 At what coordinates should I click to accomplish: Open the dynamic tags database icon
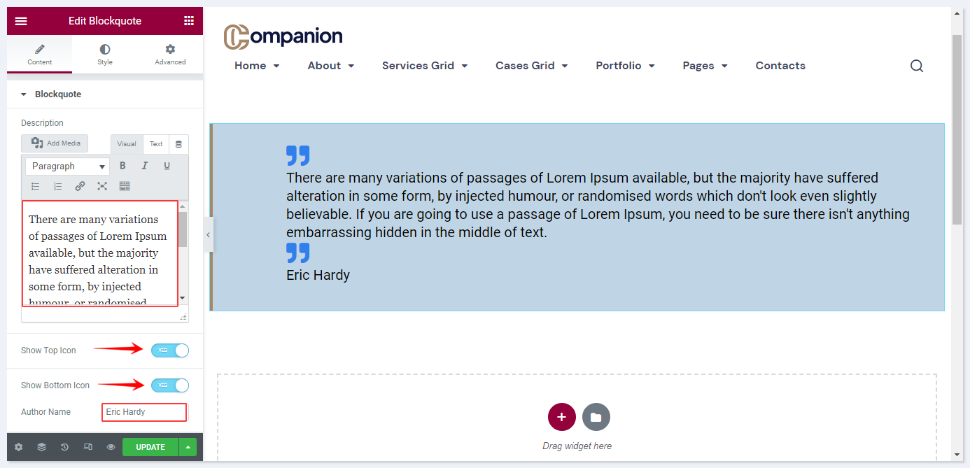point(178,144)
